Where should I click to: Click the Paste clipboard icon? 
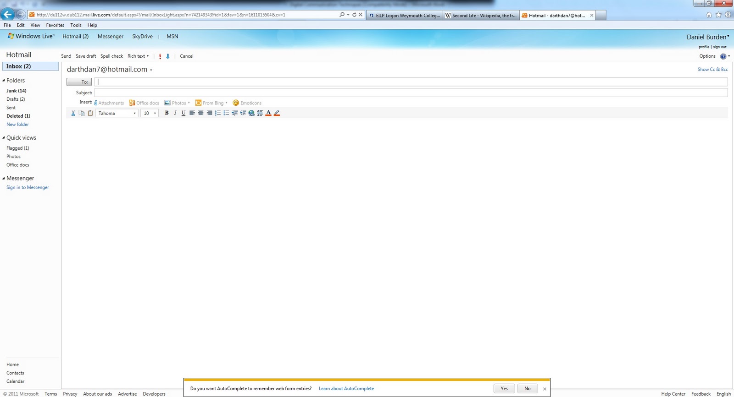[90, 113]
